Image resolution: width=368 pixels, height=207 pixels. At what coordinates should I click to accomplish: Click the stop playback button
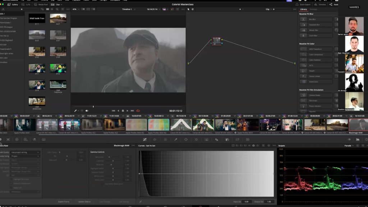click(x=123, y=111)
